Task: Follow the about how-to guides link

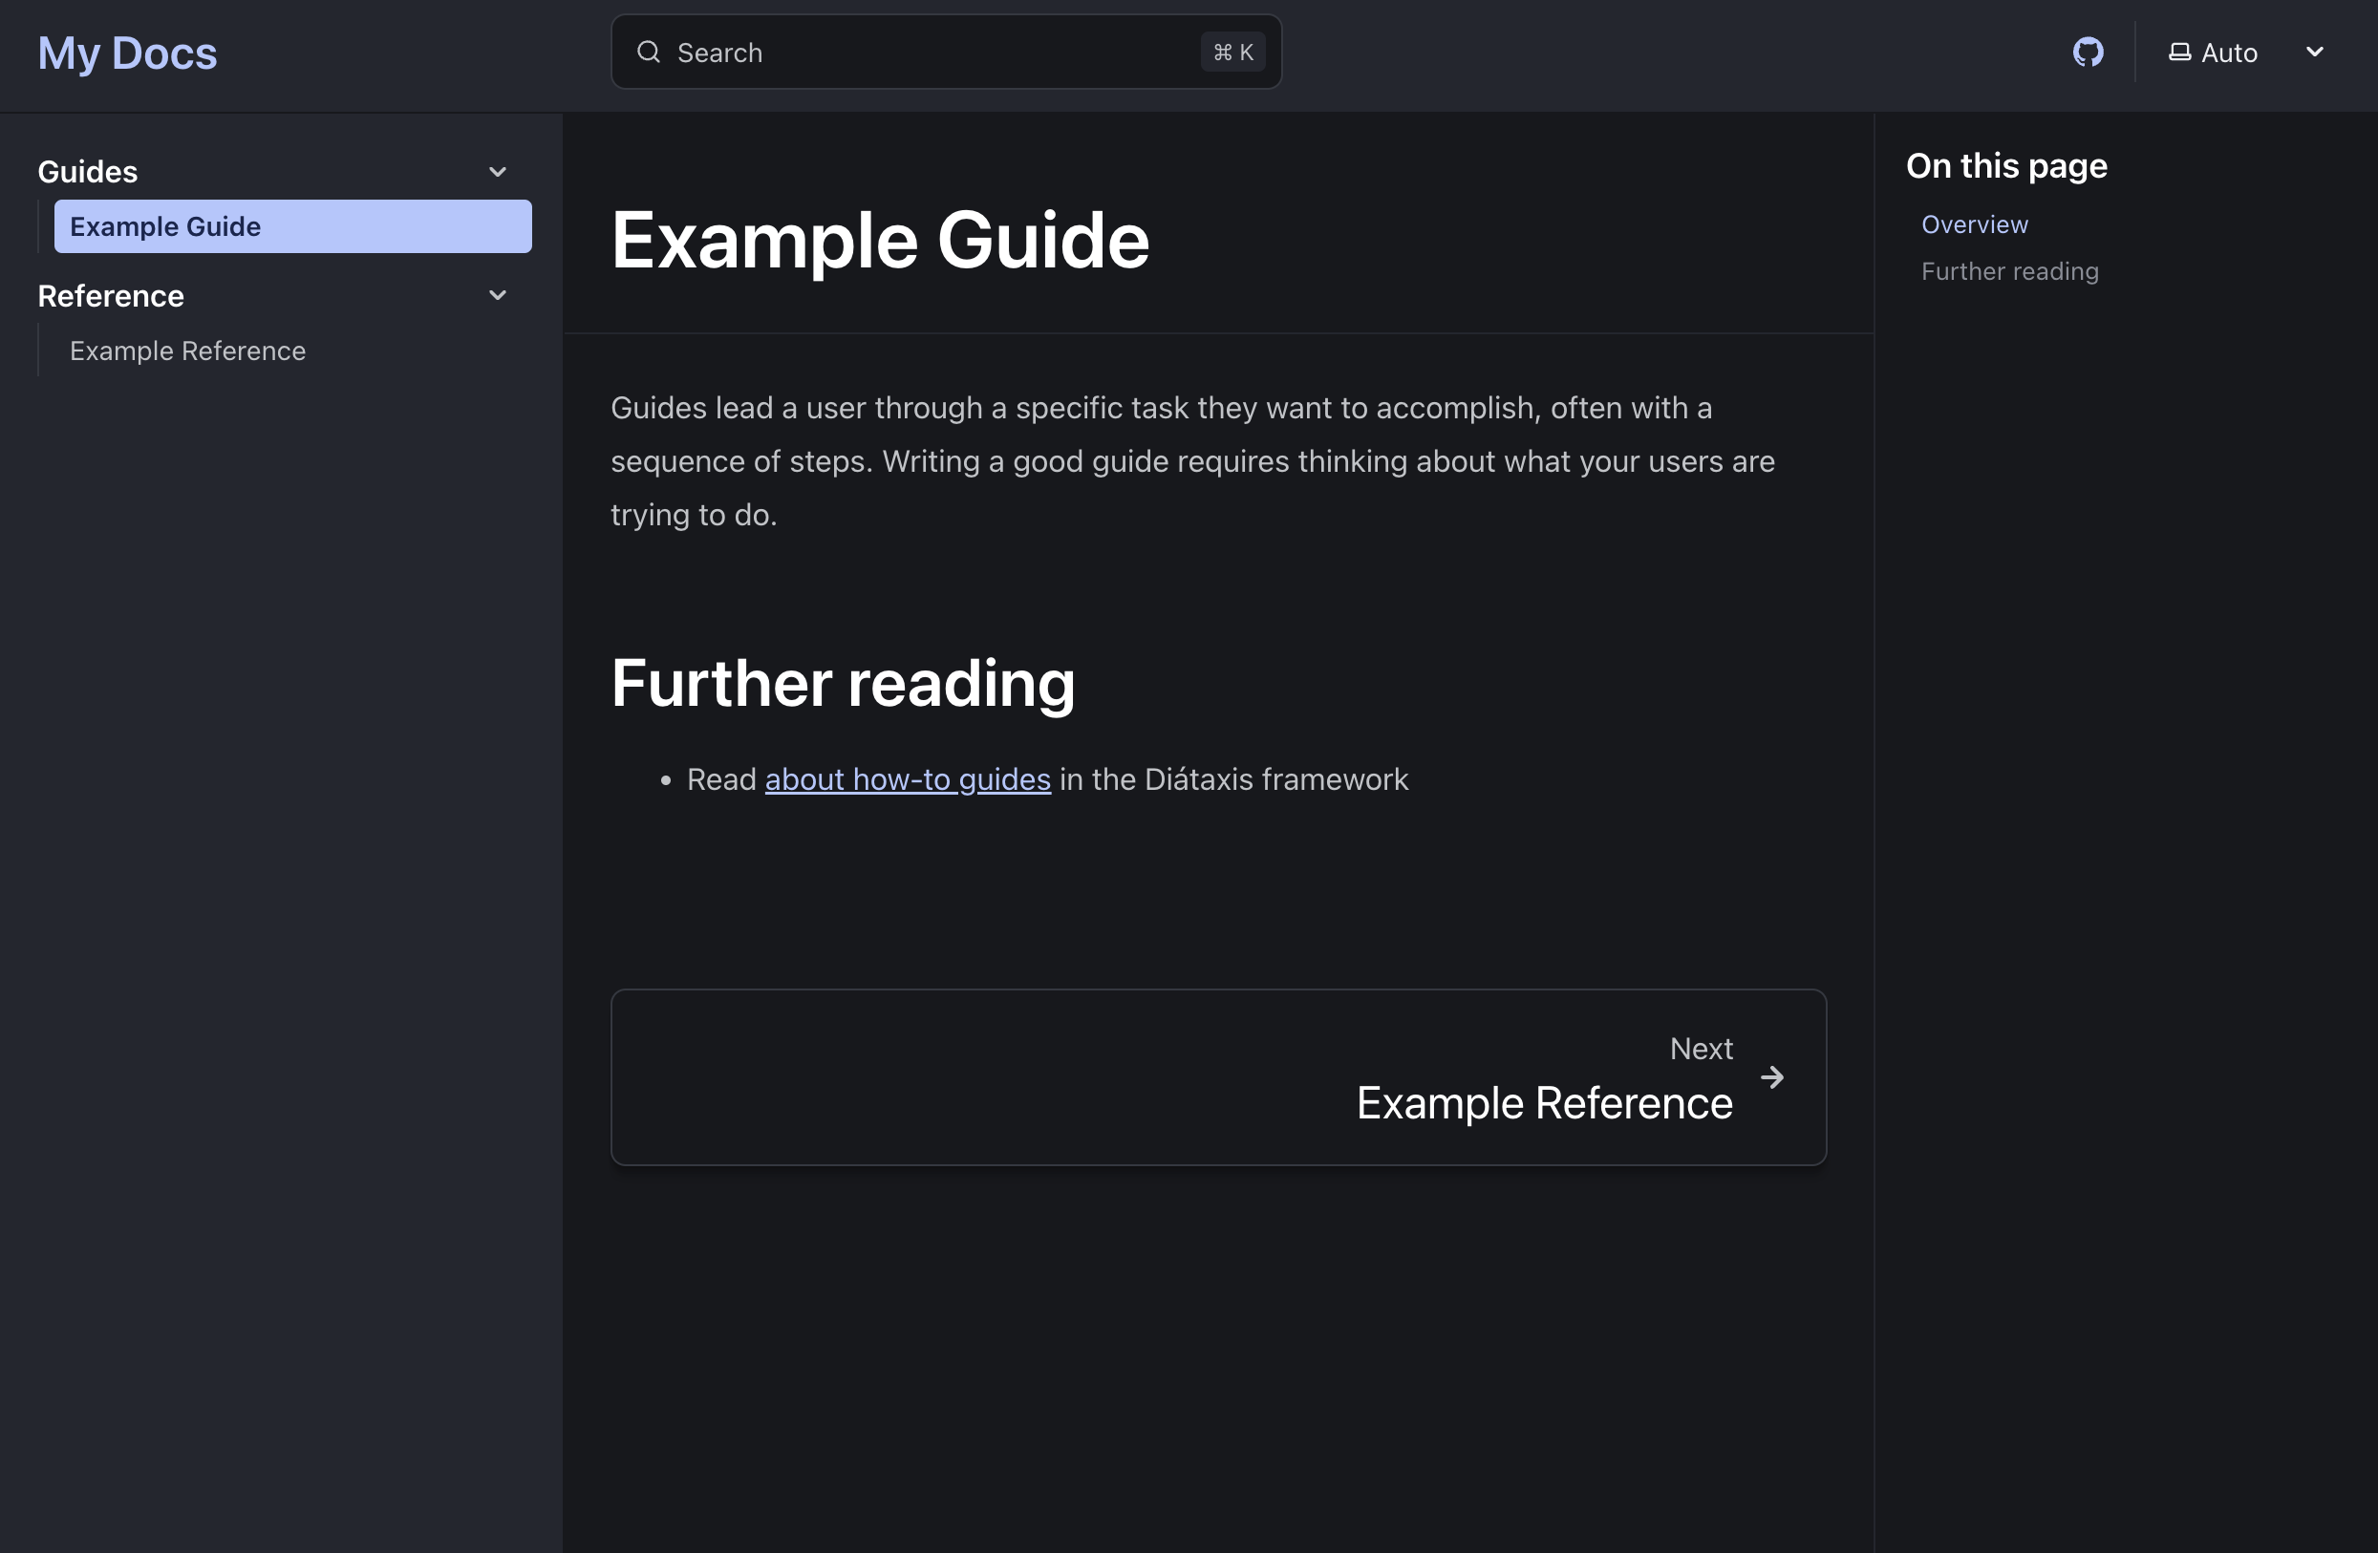Action: [x=908, y=779]
